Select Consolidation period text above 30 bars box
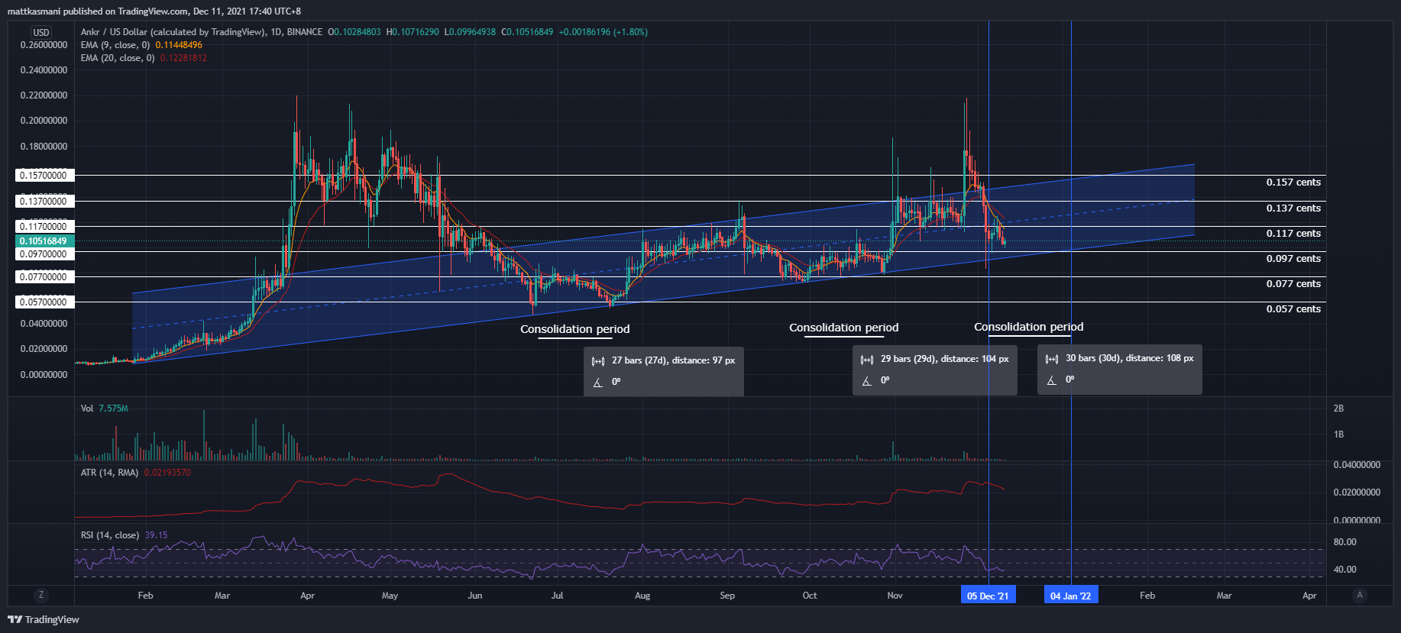Image resolution: width=1401 pixels, height=633 pixels. click(1029, 327)
